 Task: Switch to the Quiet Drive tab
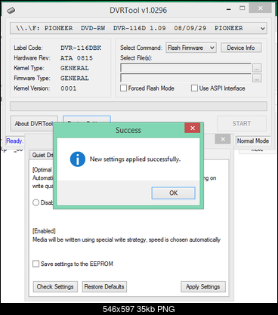tap(42, 155)
